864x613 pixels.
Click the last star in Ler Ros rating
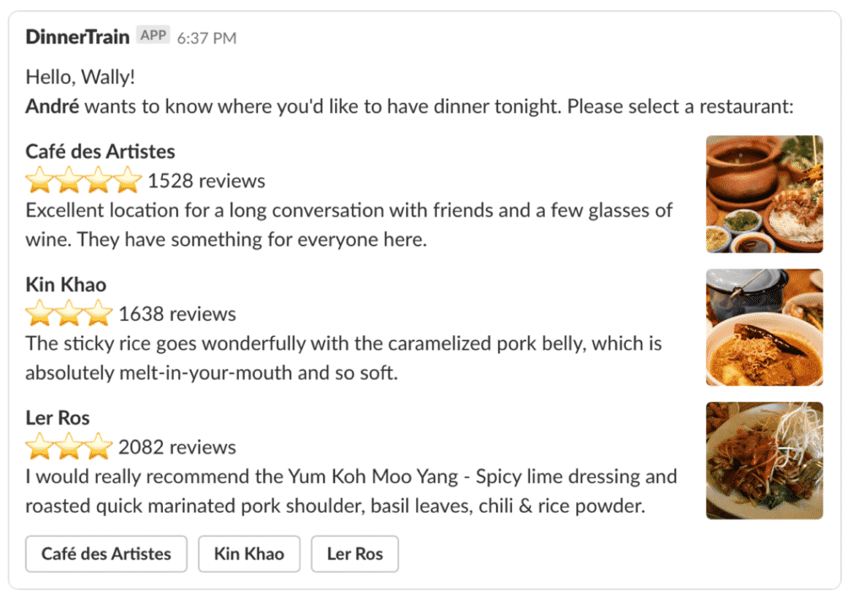[x=96, y=447]
